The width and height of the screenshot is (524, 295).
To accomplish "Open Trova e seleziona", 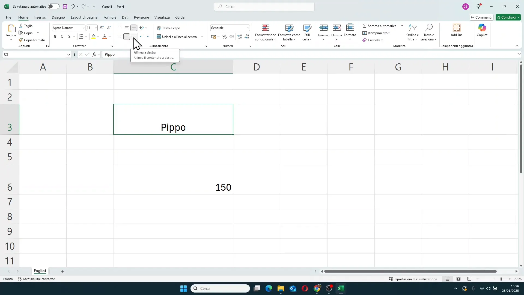I will pos(428,33).
